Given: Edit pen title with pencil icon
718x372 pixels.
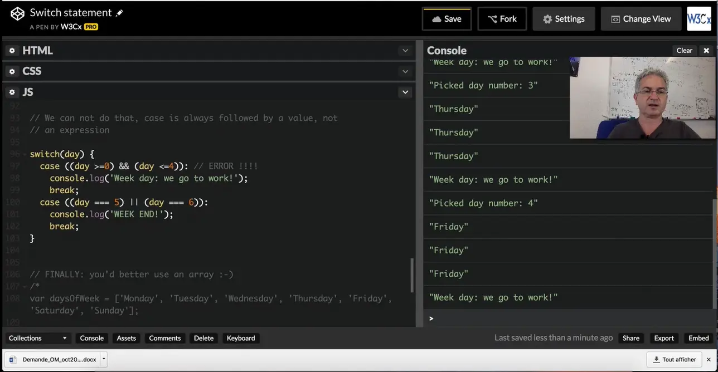Looking at the screenshot, I should [119, 13].
